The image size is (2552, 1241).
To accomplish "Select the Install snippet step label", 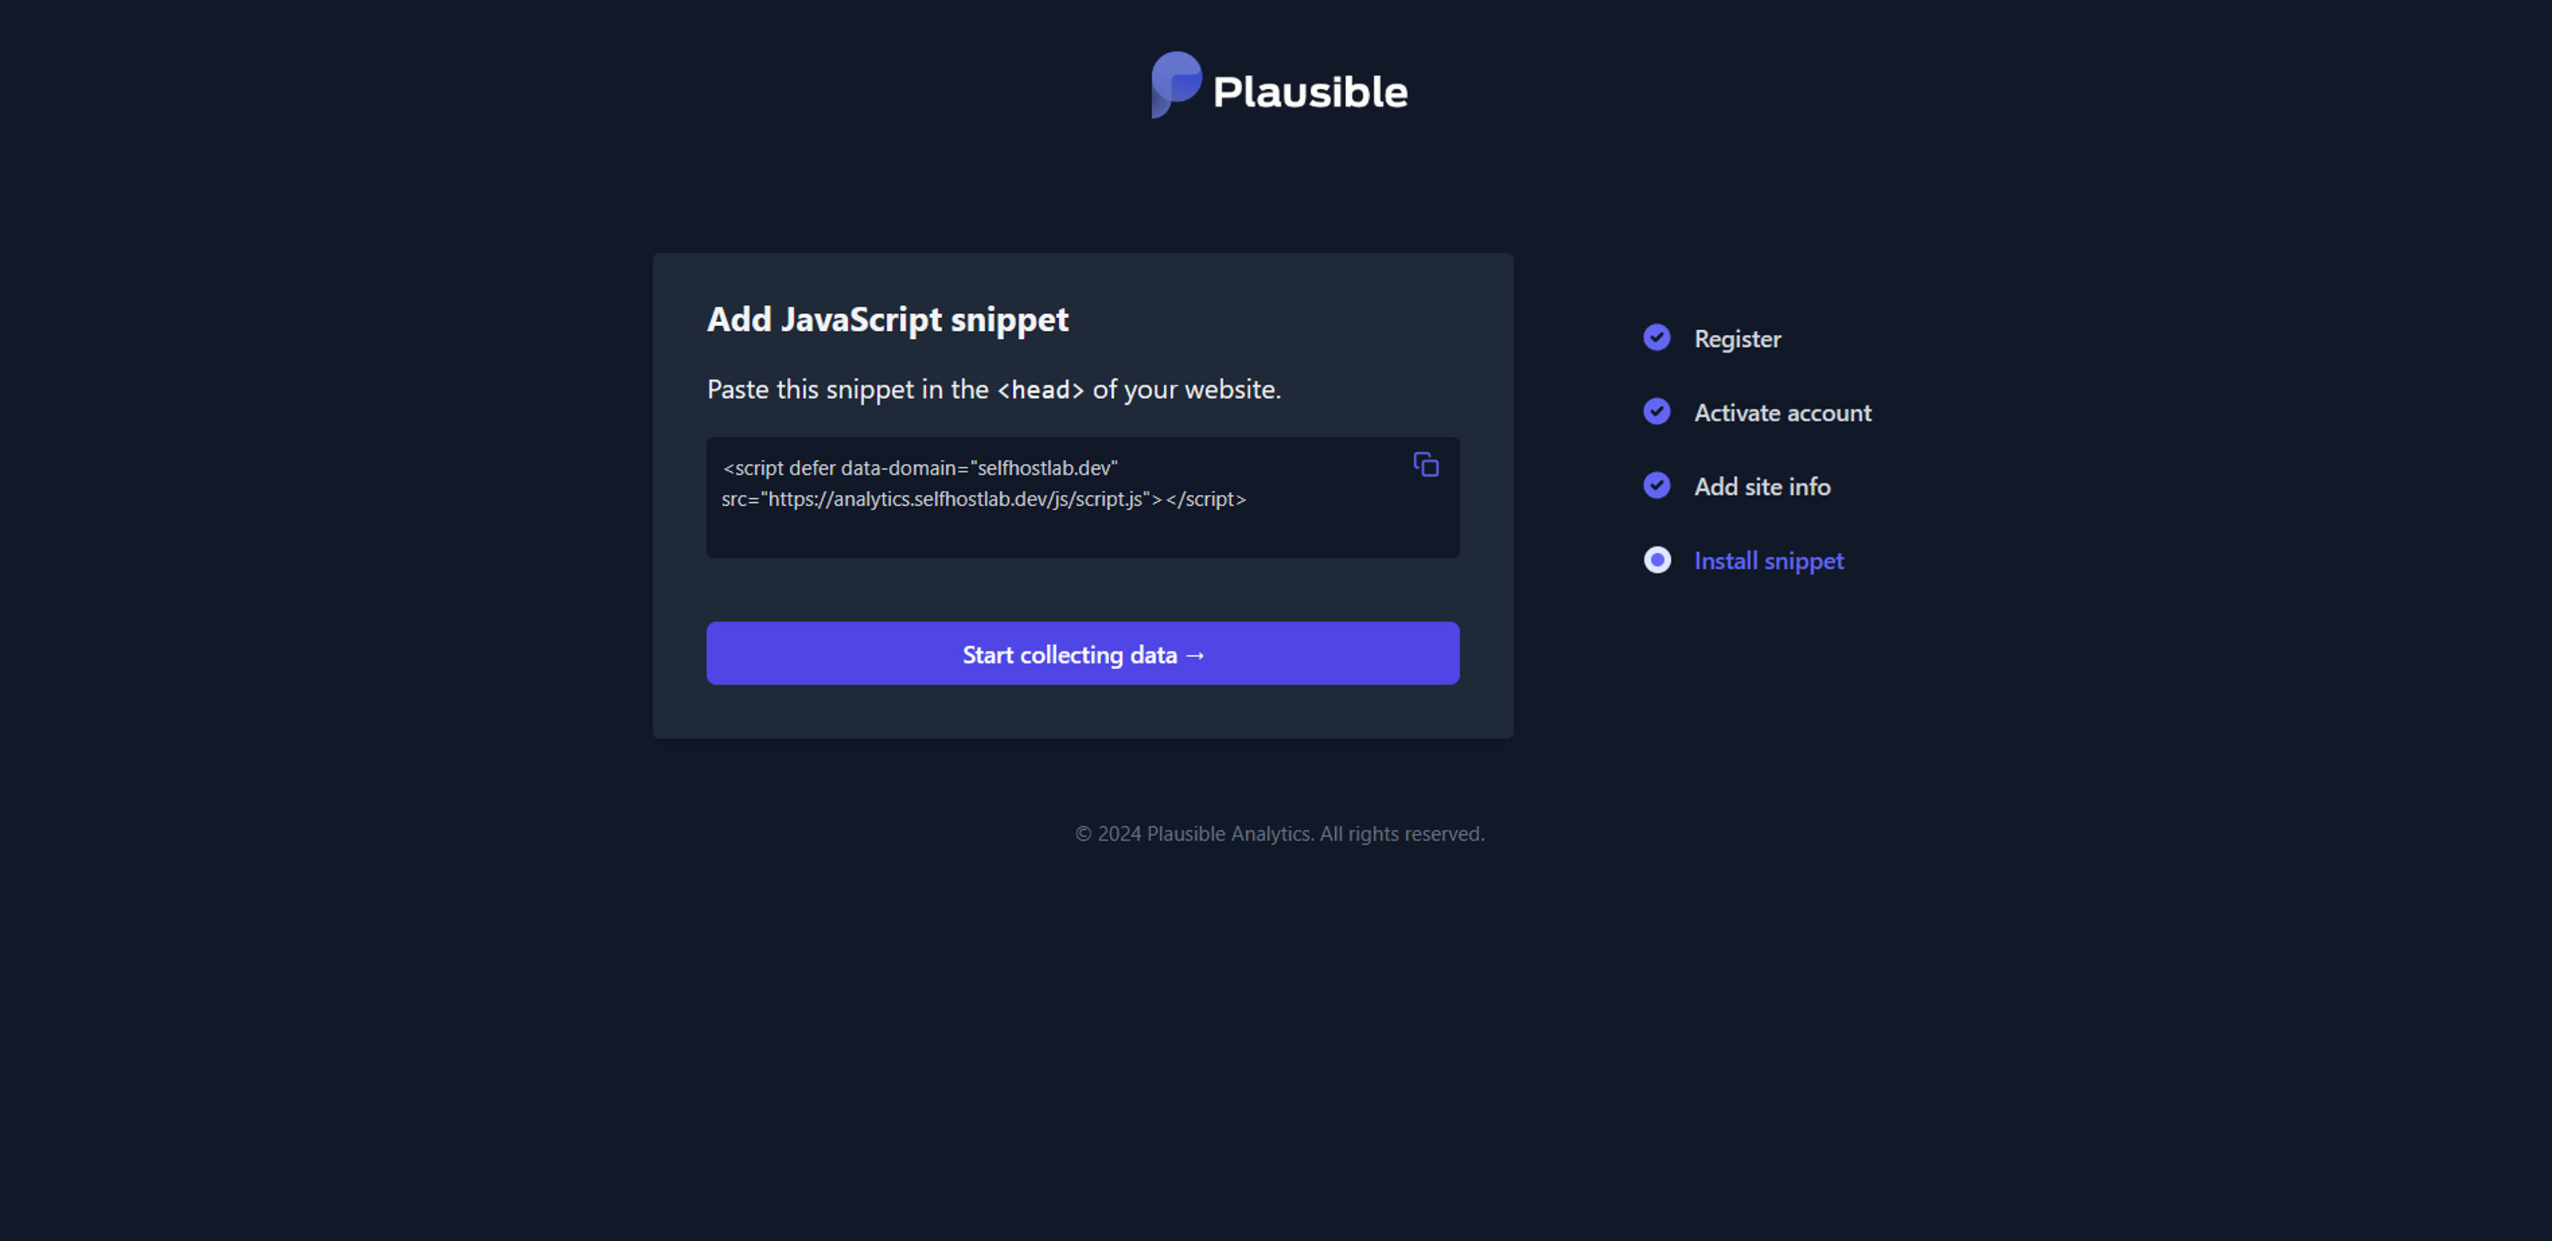I will [1768, 561].
